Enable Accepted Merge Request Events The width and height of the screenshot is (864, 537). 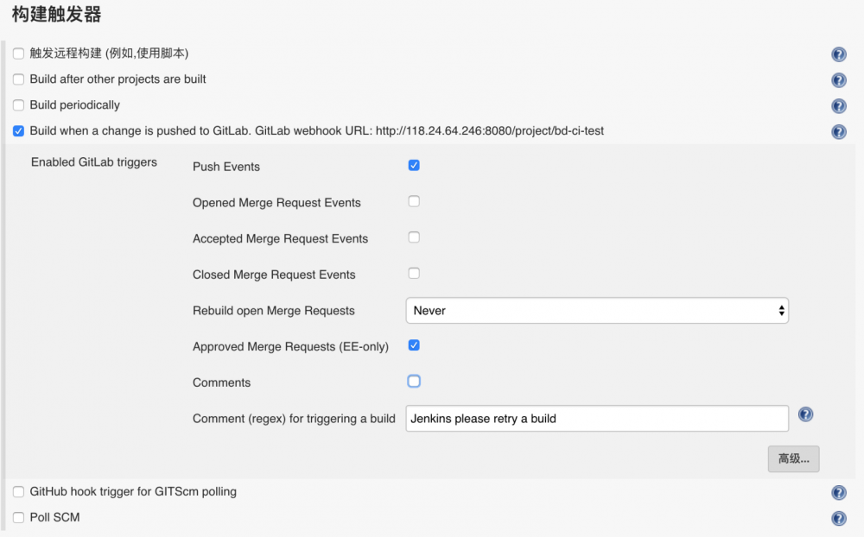pyautogui.click(x=414, y=237)
